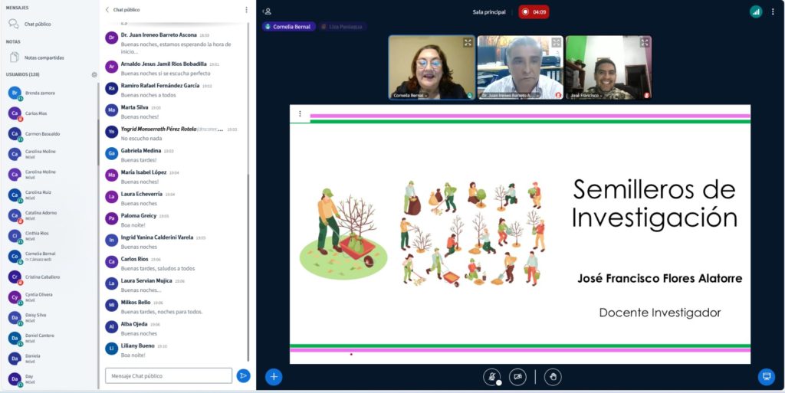Toggle the users list panel icon
785x393 pixels.
pyautogui.click(x=267, y=11)
